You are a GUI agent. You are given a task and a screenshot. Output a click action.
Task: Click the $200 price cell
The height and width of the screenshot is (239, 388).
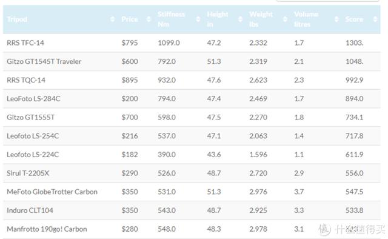pos(130,98)
